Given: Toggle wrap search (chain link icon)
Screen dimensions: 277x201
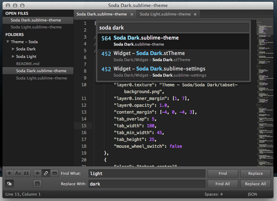Looking at the screenshot, I should (46, 173).
